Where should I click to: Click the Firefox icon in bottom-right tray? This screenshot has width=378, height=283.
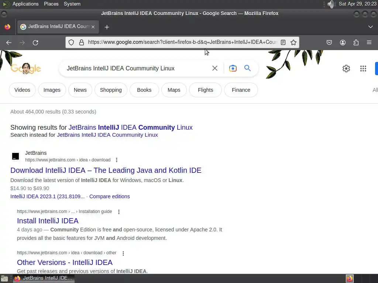coord(350,279)
